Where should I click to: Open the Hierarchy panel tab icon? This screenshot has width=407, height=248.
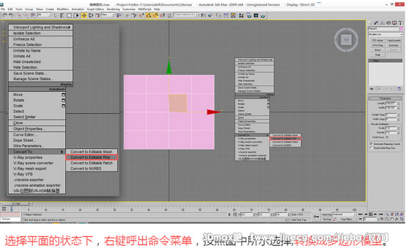click(382, 23)
